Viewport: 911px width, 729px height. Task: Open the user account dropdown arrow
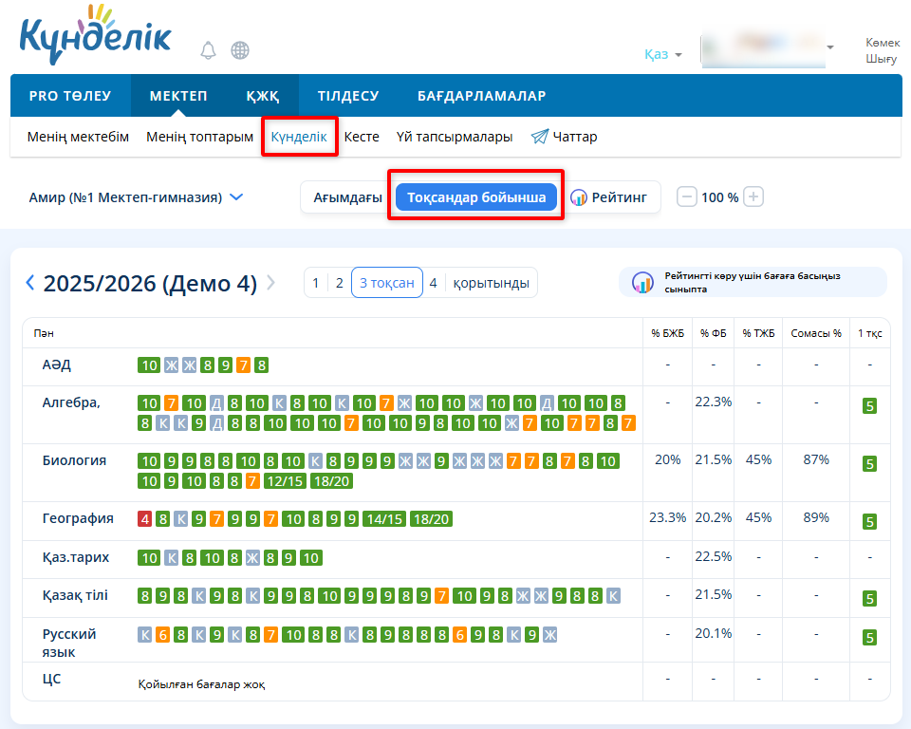[x=830, y=47]
